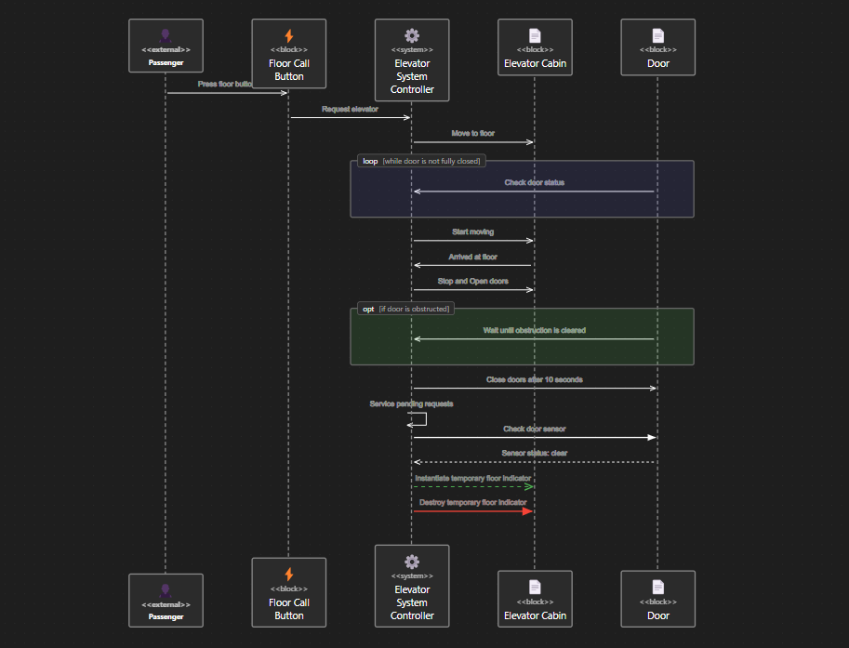
Task: Select the 'Start moving' message label
Action: pos(472,231)
